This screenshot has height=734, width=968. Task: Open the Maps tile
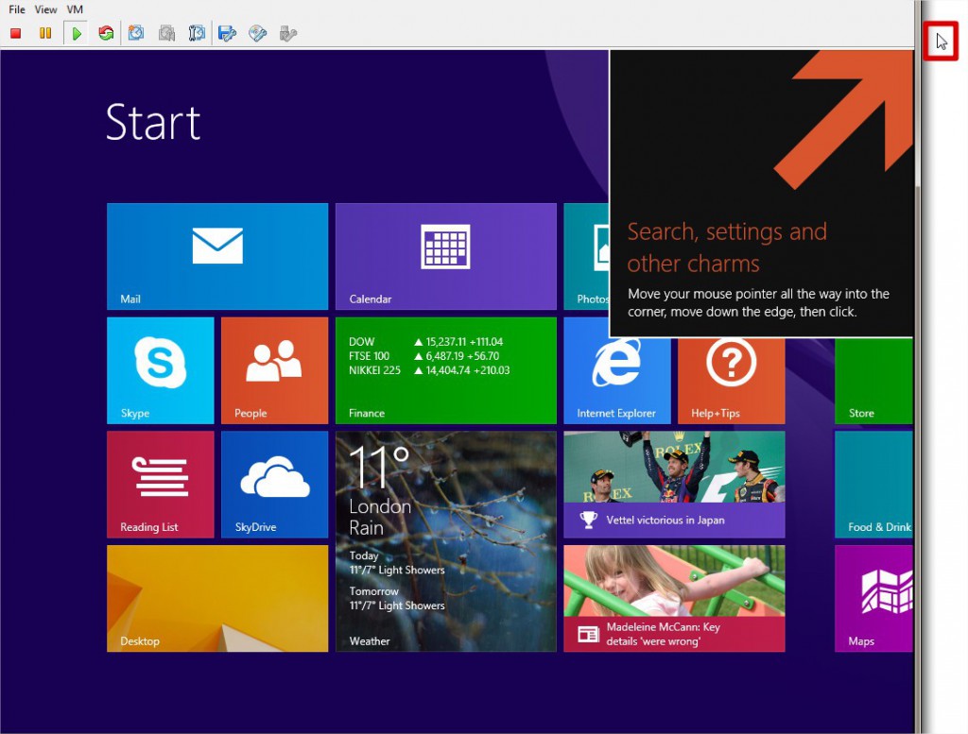(x=873, y=598)
